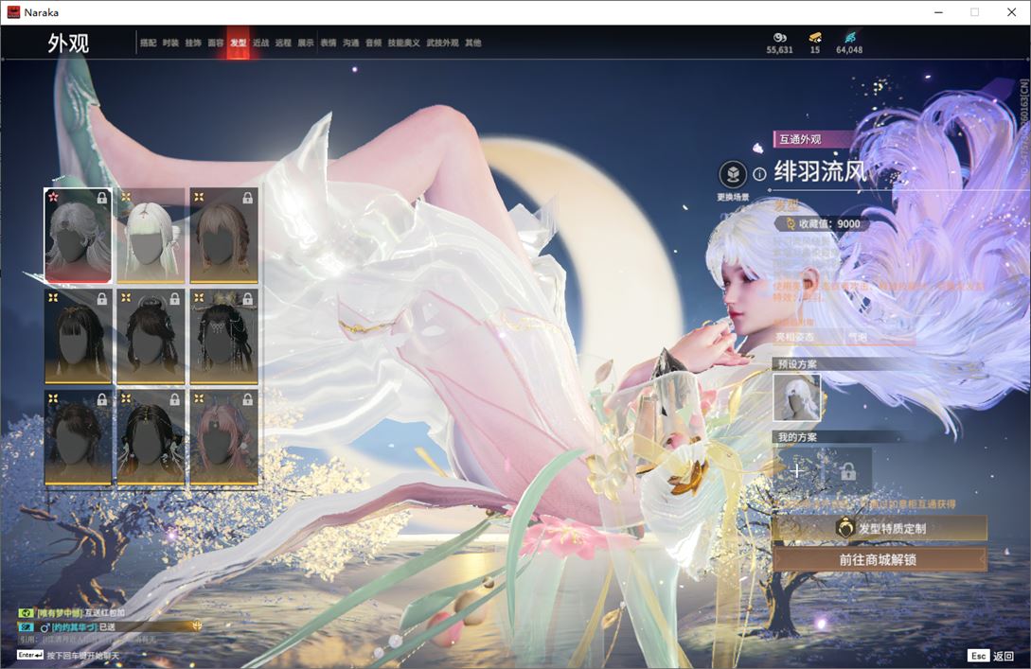This screenshot has width=1031, height=669.
Task: Click lock icon on pink hairstyle card
Action: (247, 399)
